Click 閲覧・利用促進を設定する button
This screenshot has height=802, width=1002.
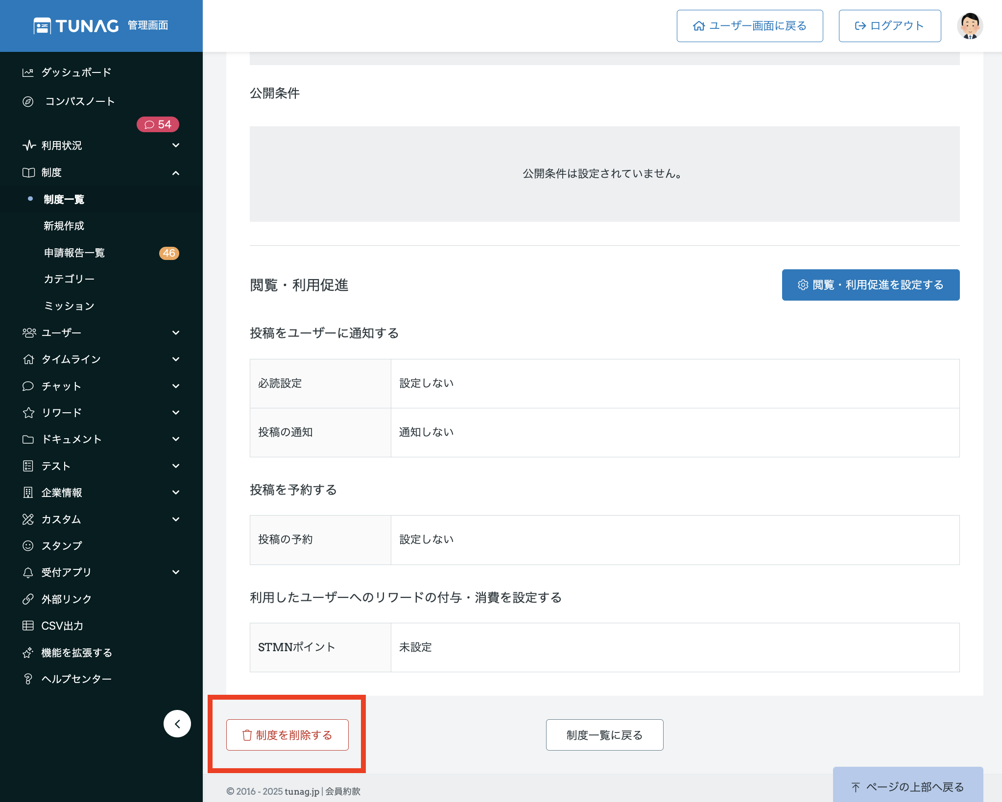click(x=870, y=285)
